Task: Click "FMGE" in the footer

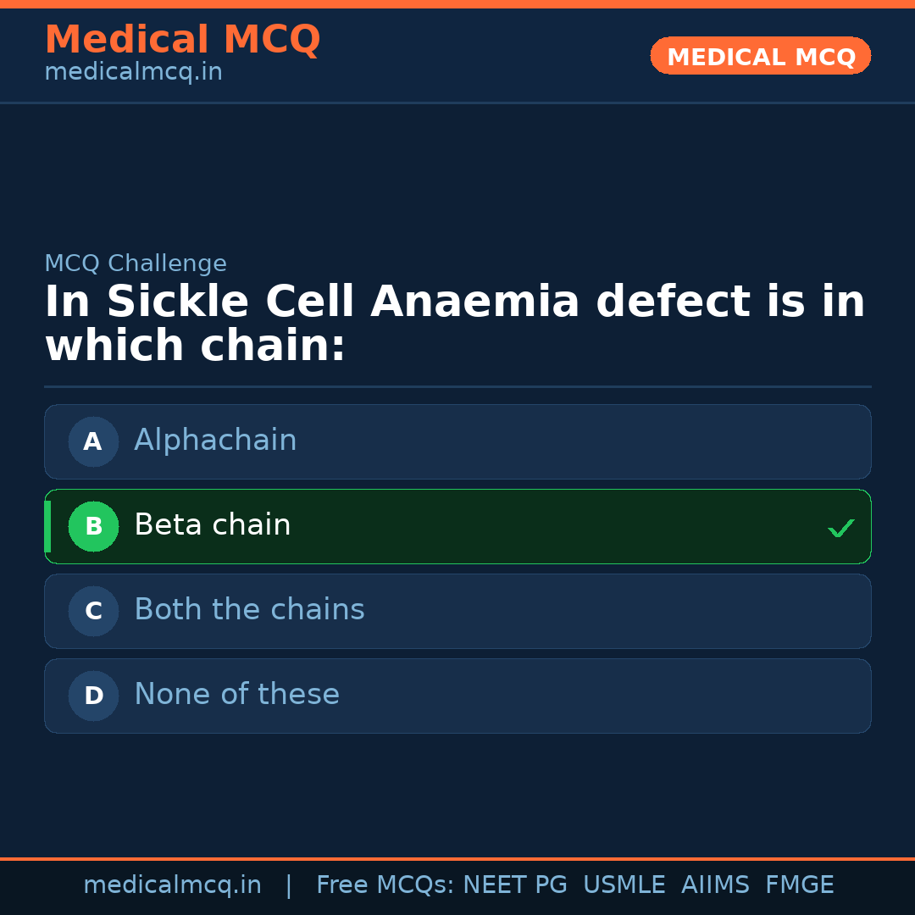Action: tap(799, 885)
